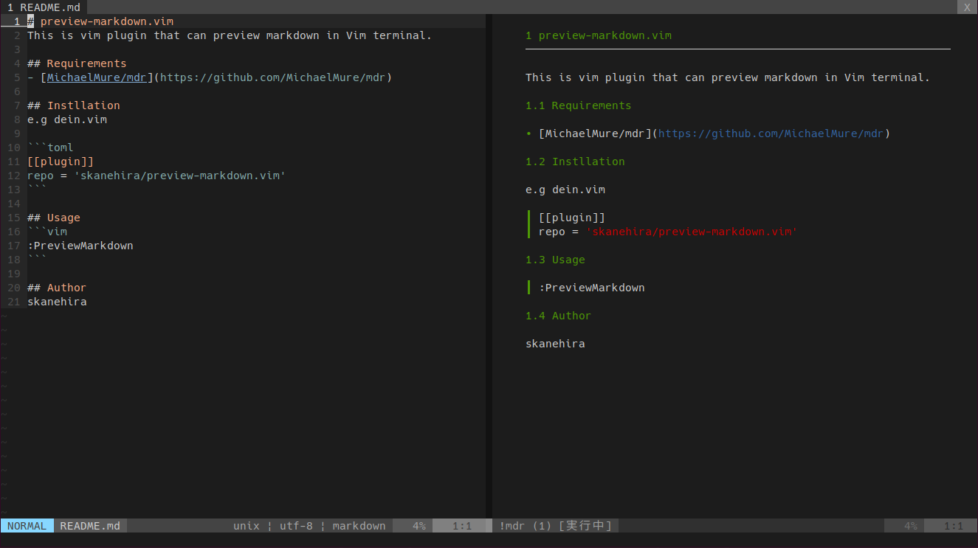Screen dimensions: 978x548
Task: Click '1.1 Requirements' heading in the preview
Action: pyautogui.click(x=579, y=105)
